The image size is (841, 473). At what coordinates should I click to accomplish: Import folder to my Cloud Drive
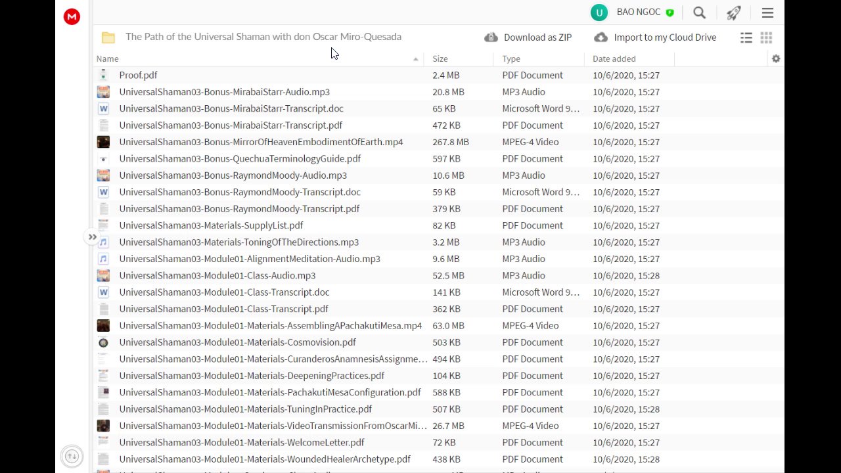tap(654, 37)
